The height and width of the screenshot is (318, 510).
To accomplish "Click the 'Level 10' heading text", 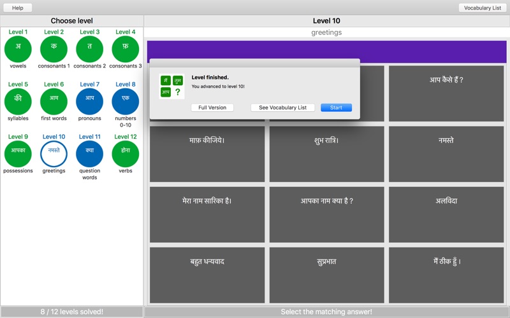I will click(326, 21).
